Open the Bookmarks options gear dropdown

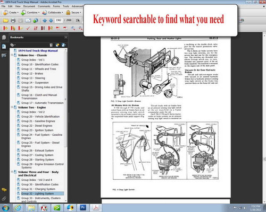(x=13, y=45)
